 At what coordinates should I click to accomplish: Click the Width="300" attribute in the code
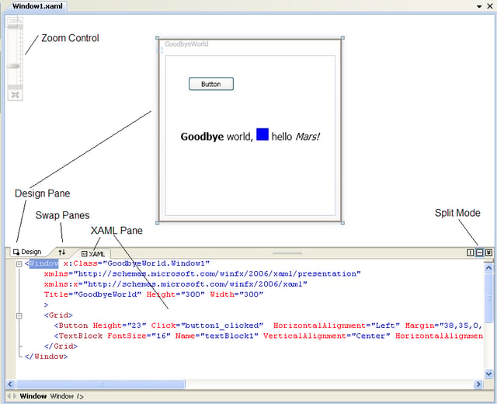(237, 294)
